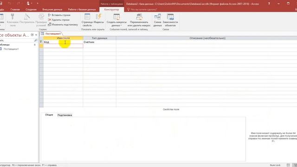Viewport: 297px width, 167px height.
Task: Click Переименовать или удалить макрос
Action: pos(139,20)
